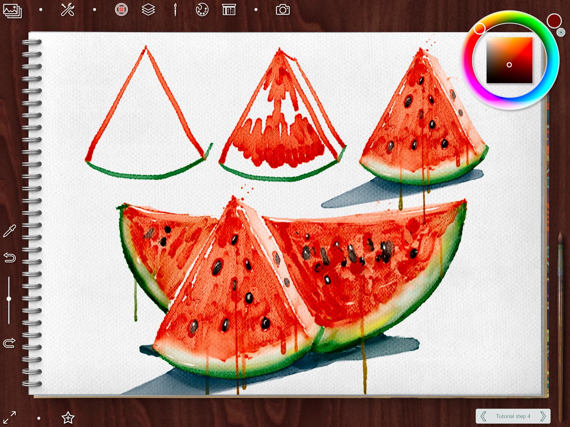Image resolution: width=570 pixels, height=427 pixels.
Task: Open the tools panel with the wrench icon
Action: [68, 10]
